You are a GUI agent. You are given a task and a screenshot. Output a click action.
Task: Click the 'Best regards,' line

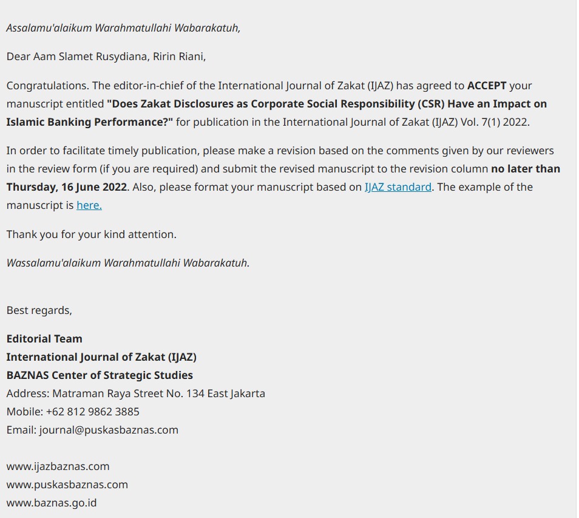[x=39, y=310]
